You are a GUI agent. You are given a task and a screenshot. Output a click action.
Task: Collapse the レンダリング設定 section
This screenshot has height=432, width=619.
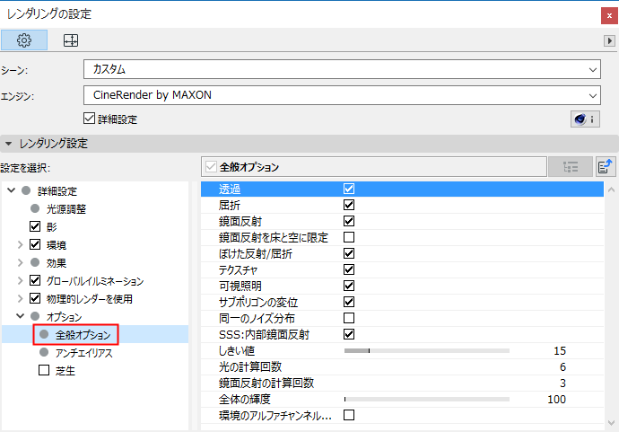click(x=9, y=144)
